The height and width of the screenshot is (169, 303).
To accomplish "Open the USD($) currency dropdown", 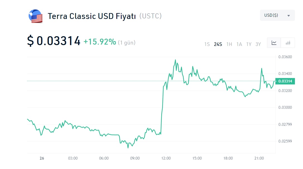I will click(277, 15).
